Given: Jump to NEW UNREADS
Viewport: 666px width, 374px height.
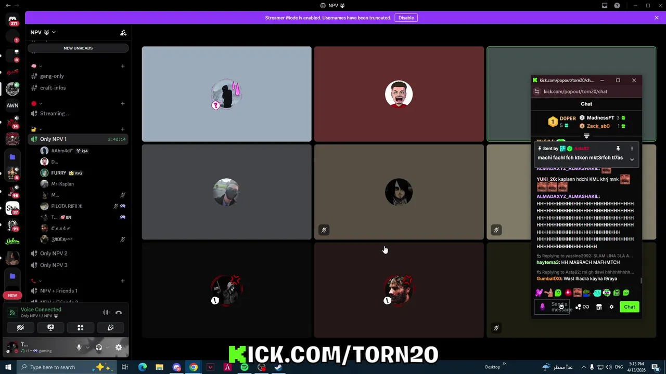Looking at the screenshot, I should (78, 48).
